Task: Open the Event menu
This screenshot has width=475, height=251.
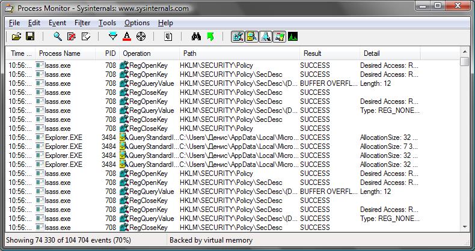Action: [57, 23]
